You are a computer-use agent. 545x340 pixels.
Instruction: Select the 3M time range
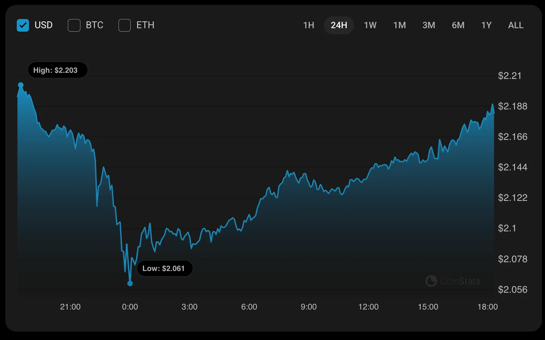429,25
